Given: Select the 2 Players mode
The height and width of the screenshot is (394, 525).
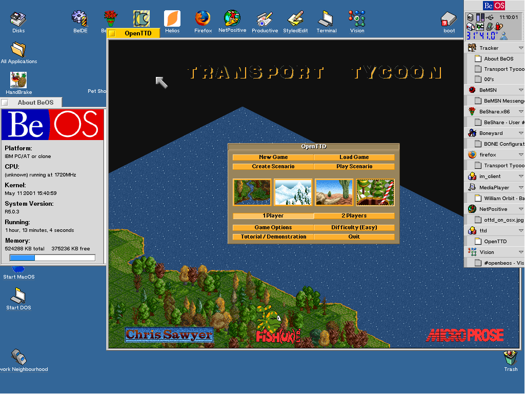Looking at the screenshot, I should click(x=354, y=216).
